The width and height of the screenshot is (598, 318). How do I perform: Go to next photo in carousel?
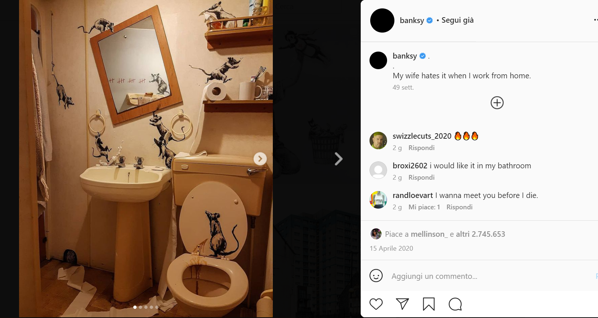pyautogui.click(x=260, y=159)
